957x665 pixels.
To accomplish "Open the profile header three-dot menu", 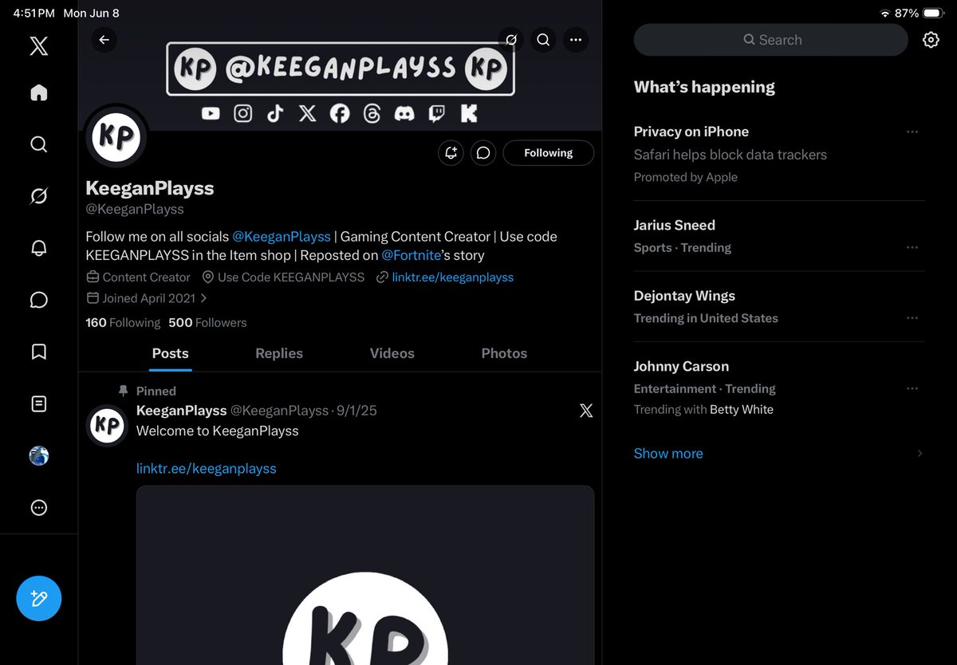I will 576,40.
